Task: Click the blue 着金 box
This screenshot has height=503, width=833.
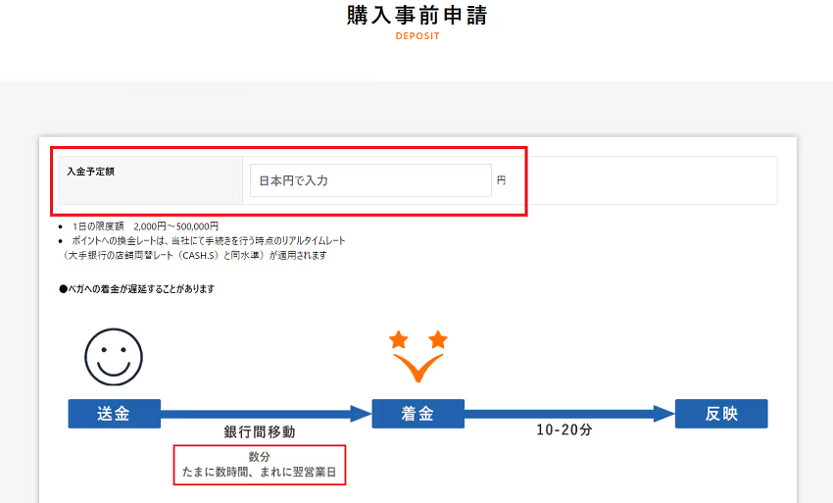Action: (x=418, y=414)
